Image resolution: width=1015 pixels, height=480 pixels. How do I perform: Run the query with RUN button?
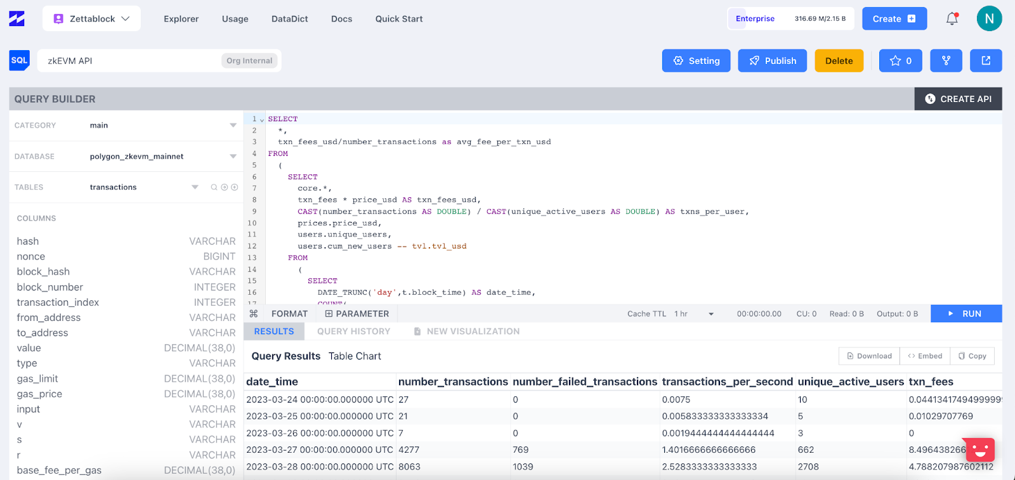(x=966, y=314)
